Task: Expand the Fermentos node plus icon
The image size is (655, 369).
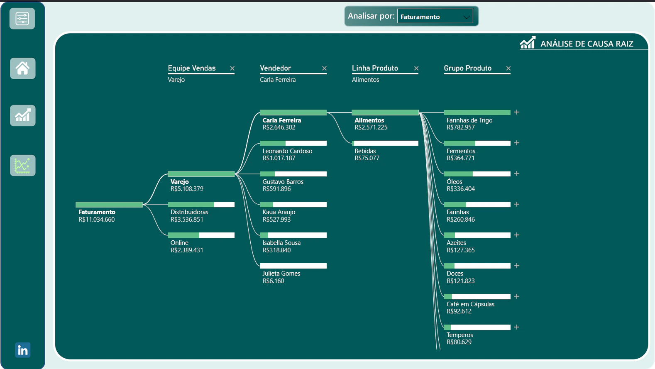Action: coord(517,143)
